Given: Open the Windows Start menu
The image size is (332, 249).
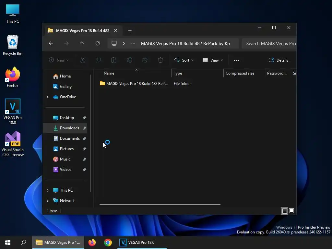Looking at the screenshot, I should click(8, 243).
